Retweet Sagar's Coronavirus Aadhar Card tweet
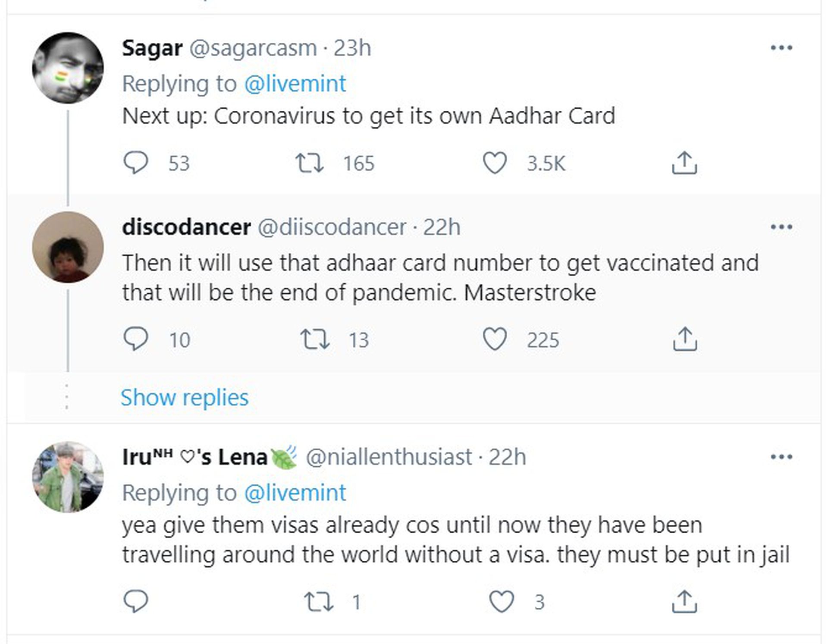The width and height of the screenshot is (828, 644). 309,163
